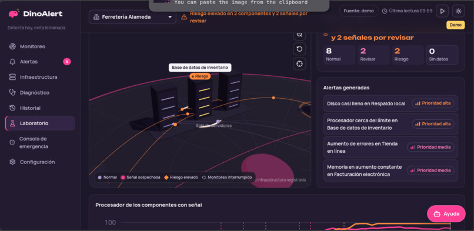Click the 8 Normal counter card
Image resolution: width=474 pixels, height=231 pixels.
pyautogui.click(x=339, y=55)
